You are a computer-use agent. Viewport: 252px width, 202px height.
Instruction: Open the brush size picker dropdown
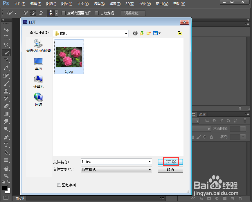[56, 13]
